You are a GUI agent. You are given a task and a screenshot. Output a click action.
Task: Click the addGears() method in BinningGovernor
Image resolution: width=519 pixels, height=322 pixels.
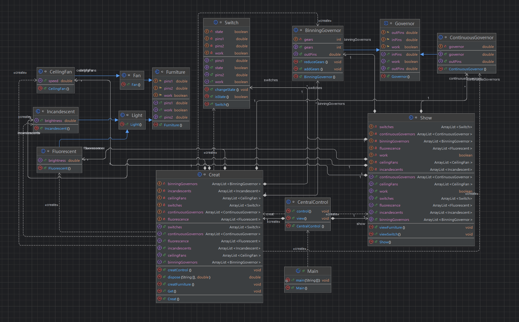click(318, 69)
